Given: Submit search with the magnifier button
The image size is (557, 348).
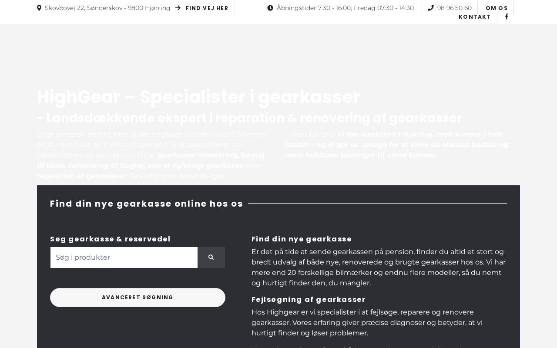Looking at the screenshot, I should pyautogui.click(x=211, y=258).
